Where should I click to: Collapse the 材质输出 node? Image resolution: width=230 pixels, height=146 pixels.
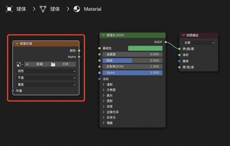[x=183, y=35]
